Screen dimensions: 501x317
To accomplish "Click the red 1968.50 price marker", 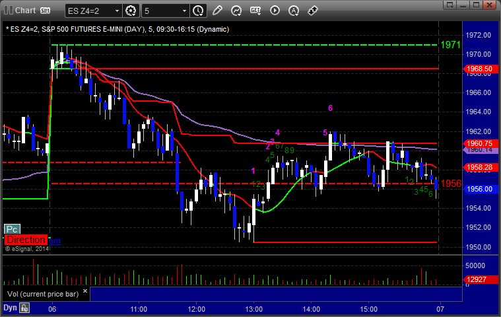I will pyautogui.click(x=481, y=69).
